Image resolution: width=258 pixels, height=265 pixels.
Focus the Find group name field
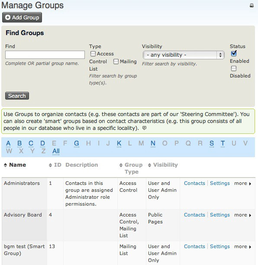click(45, 55)
